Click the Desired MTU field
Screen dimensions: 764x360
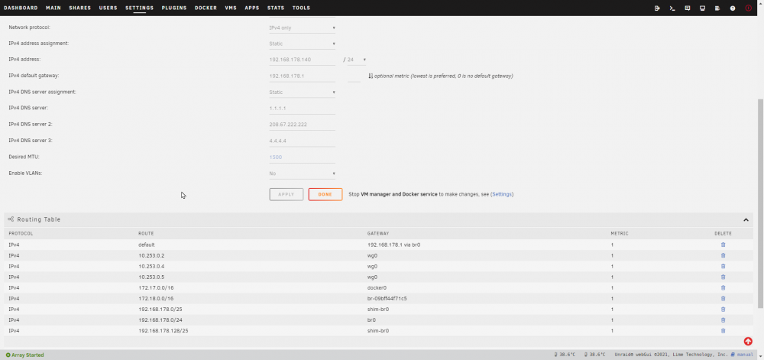tap(302, 157)
